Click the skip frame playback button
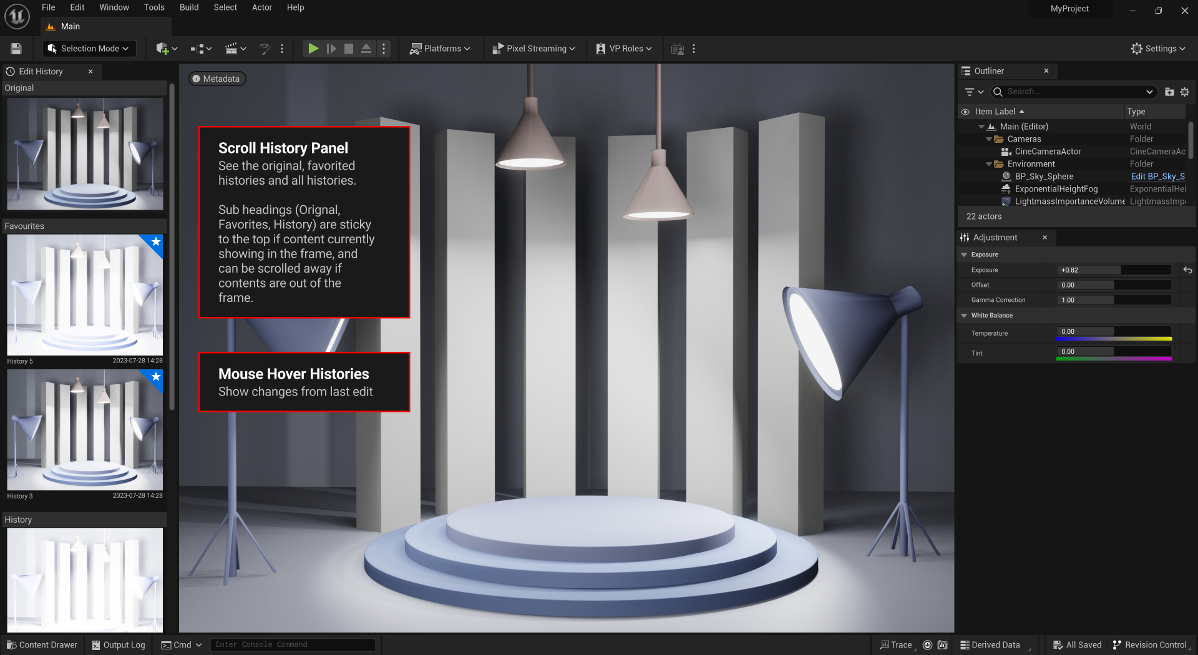Screen dimensions: 1198x655 pyautogui.click(x=331, y=49)
